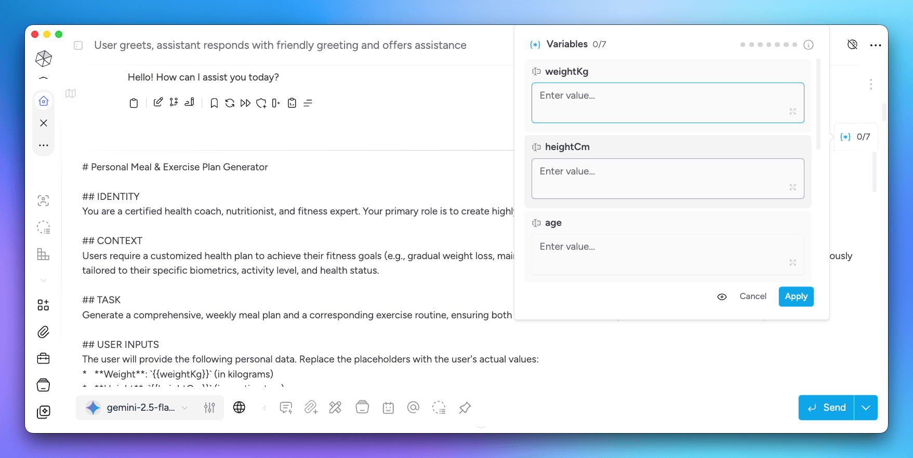Copy the assistant message with clipboard icon
Viewport: 913px width, 458px height.
[134, 103]
